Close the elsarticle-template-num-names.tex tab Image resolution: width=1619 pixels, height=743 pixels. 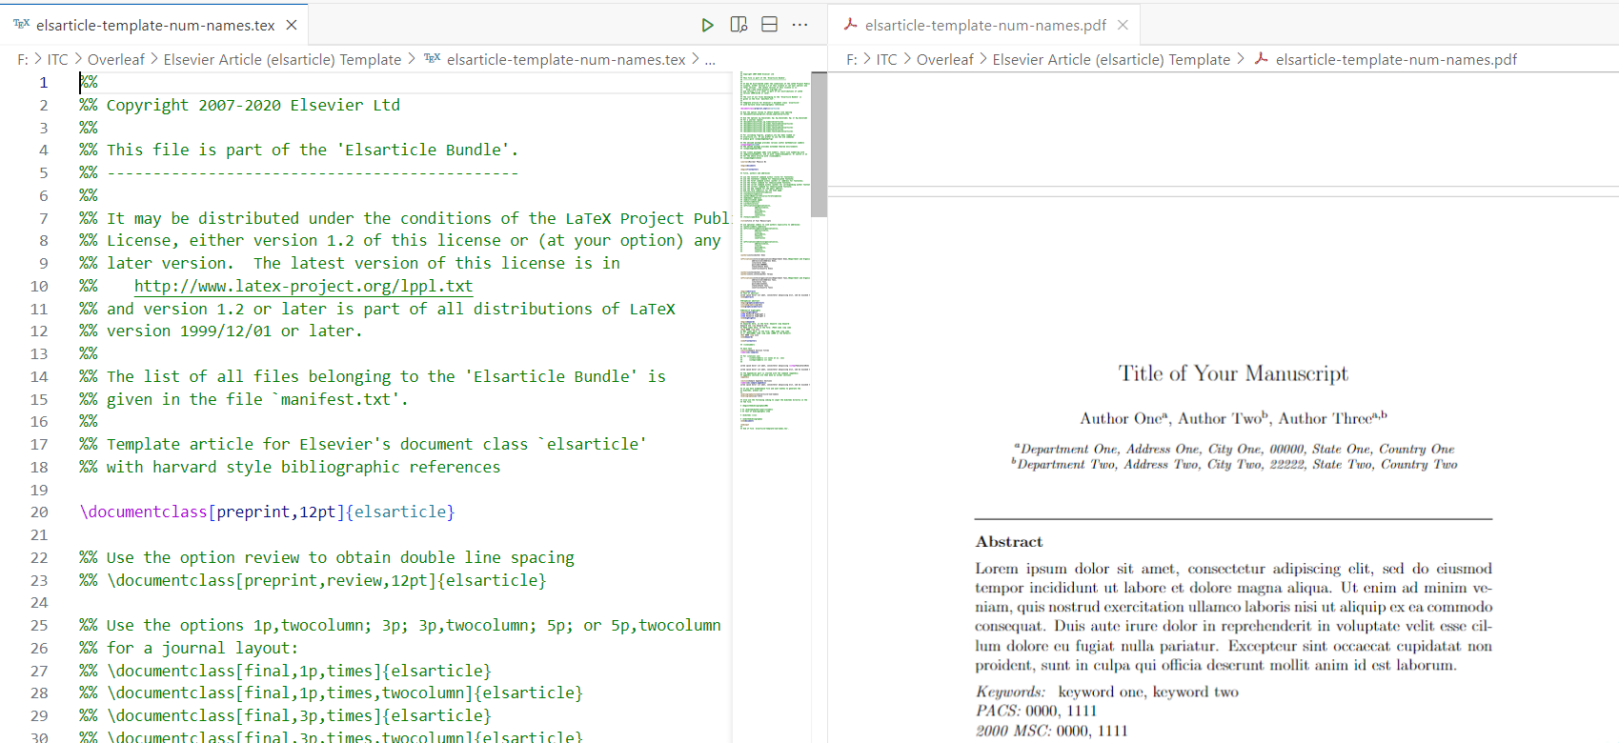click(292, 25)
